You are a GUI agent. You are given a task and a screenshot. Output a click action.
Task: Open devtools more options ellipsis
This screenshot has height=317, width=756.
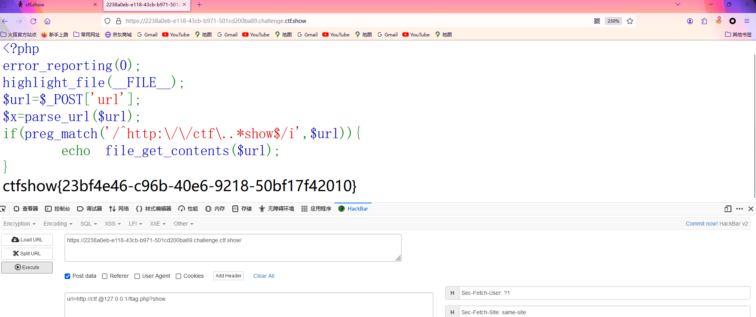(739, 209)
